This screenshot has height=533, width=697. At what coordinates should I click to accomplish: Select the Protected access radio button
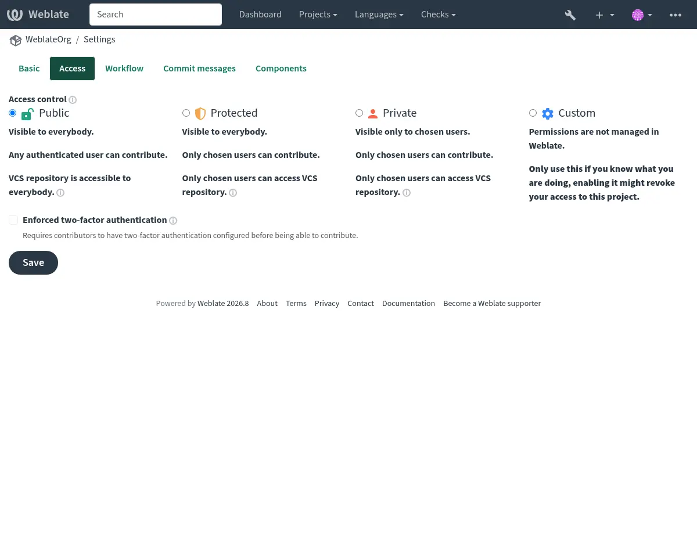[x=186, y=113]
